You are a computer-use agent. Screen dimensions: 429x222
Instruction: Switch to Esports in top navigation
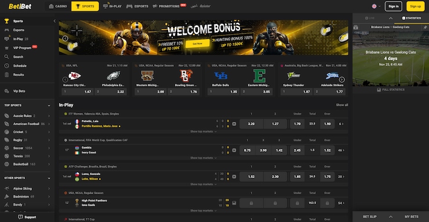pyautogui.click(x=137, y=6)
